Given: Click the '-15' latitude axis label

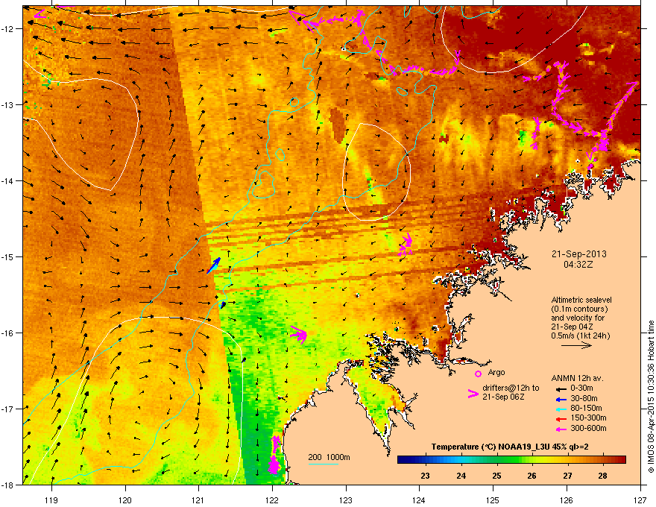Looking at the screenshot, I should [8, 256].
